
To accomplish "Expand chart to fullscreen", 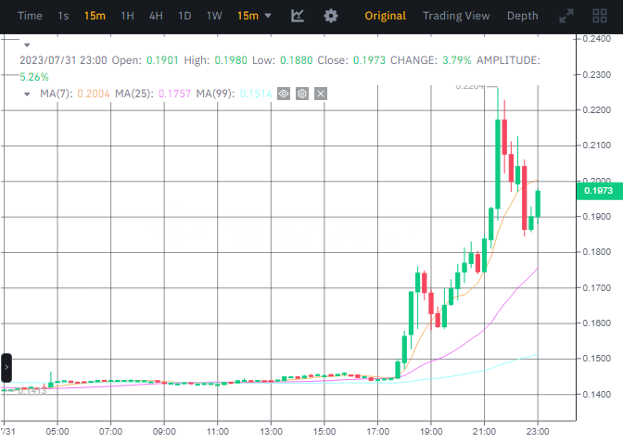I will point(566,16).
